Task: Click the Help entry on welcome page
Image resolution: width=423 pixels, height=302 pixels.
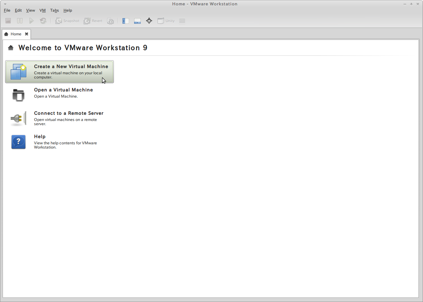Action: [x=60, y=142]
